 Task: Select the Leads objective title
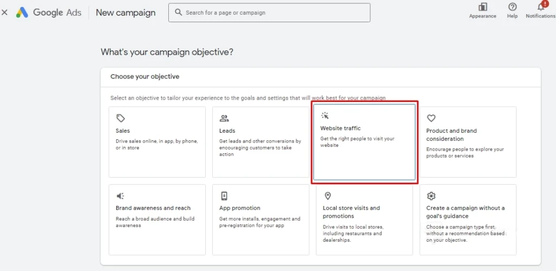pos(227,131)
